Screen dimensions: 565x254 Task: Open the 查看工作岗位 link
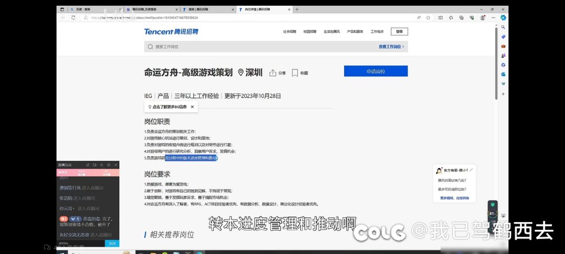tap(391, 47)
